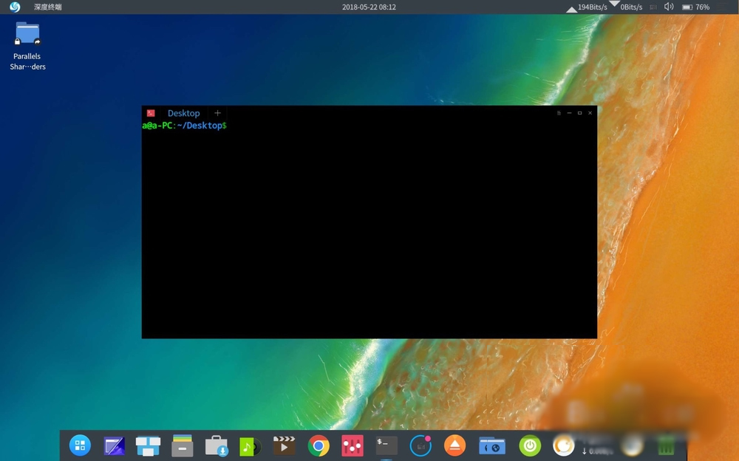
Task: Open the multitasking view dock icon
Action: tap(148, 445)
